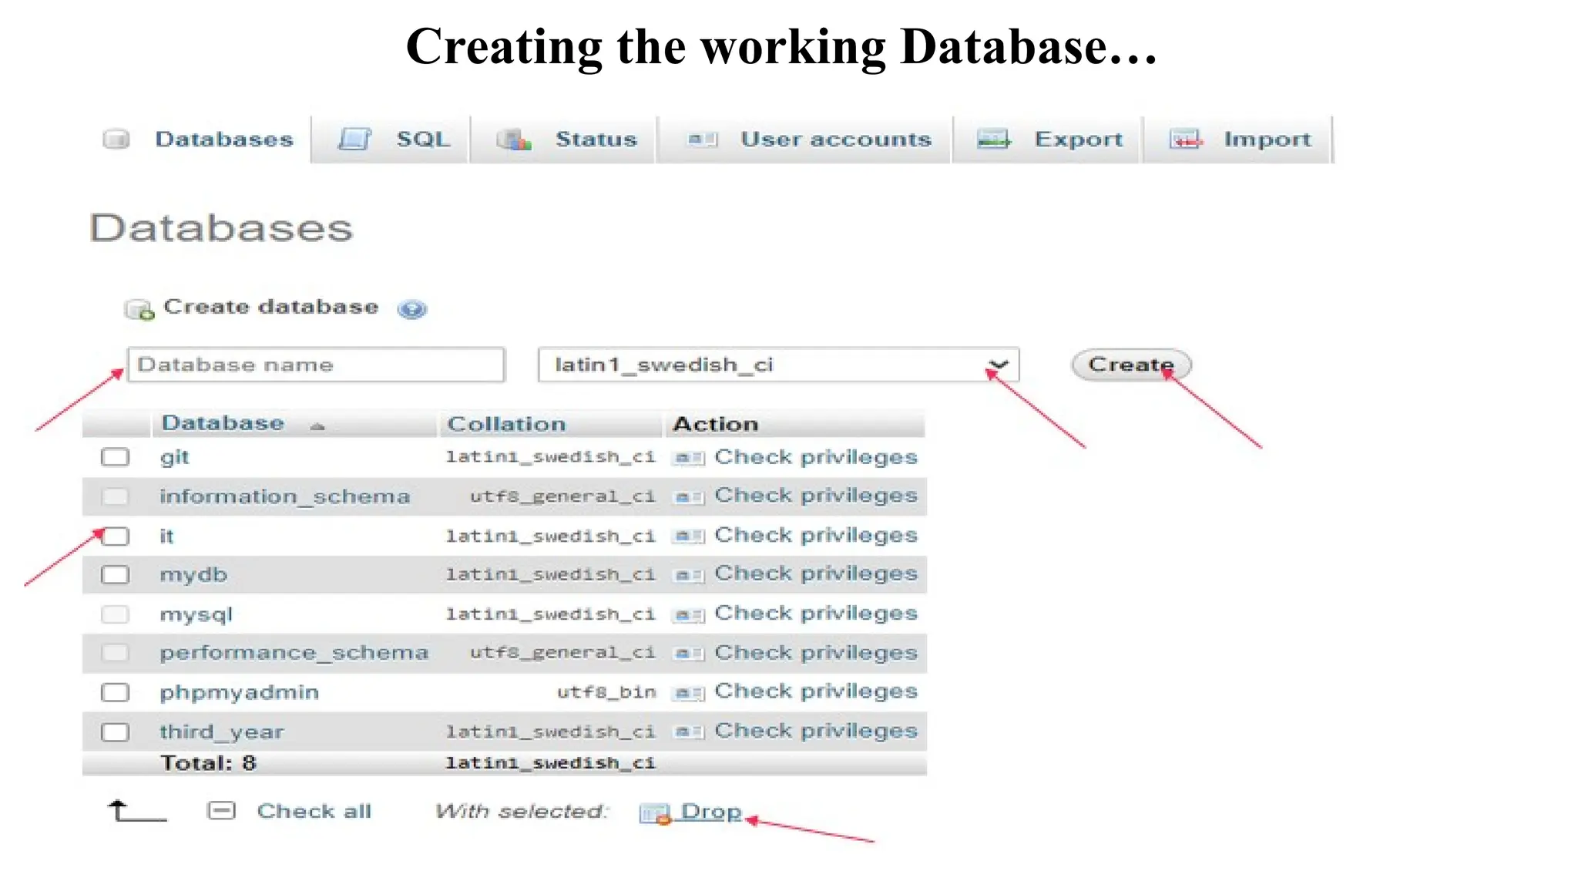Open the git database name

point(174,458)
